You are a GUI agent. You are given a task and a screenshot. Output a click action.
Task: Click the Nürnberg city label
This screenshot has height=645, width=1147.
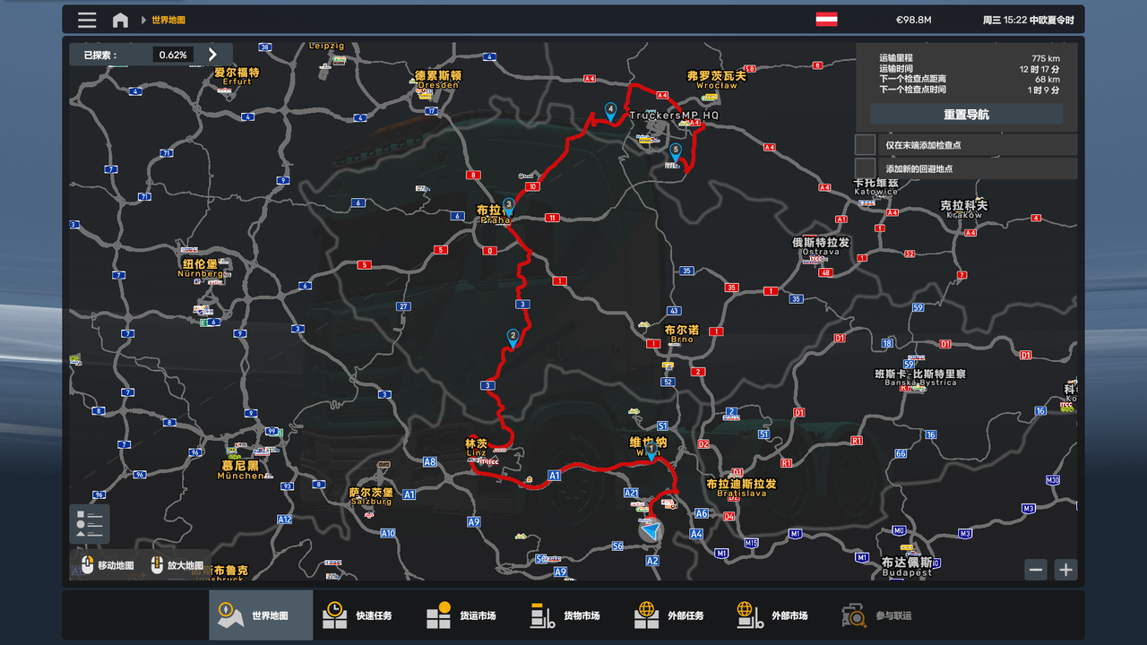pyautogui.click(x=201, y=269)
